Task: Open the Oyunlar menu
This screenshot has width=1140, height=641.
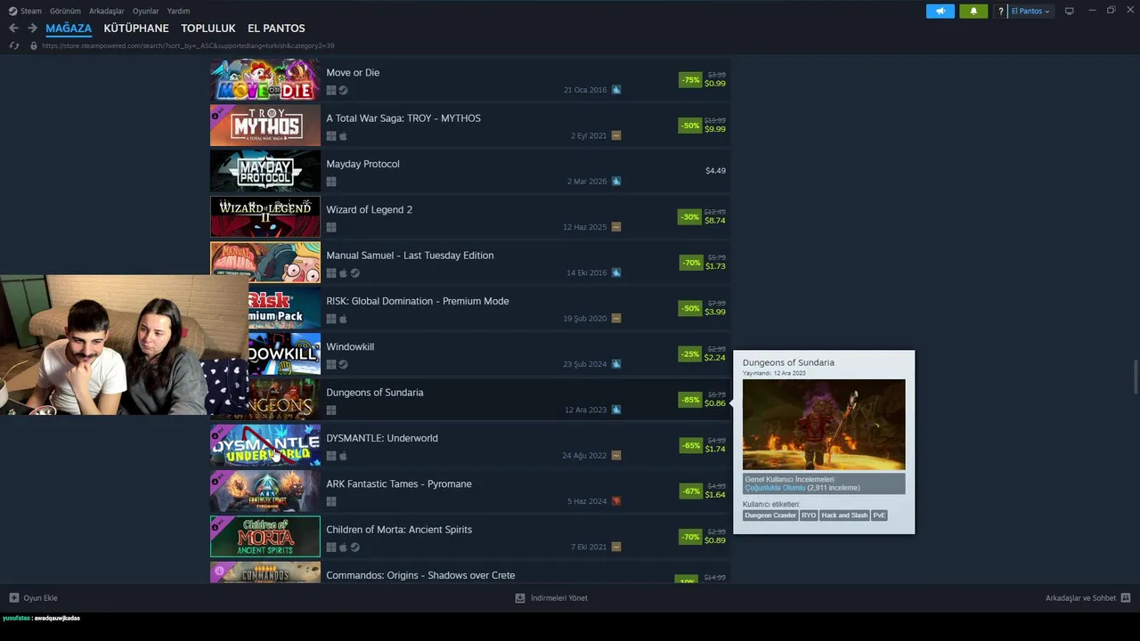Action: pos(146,11)
